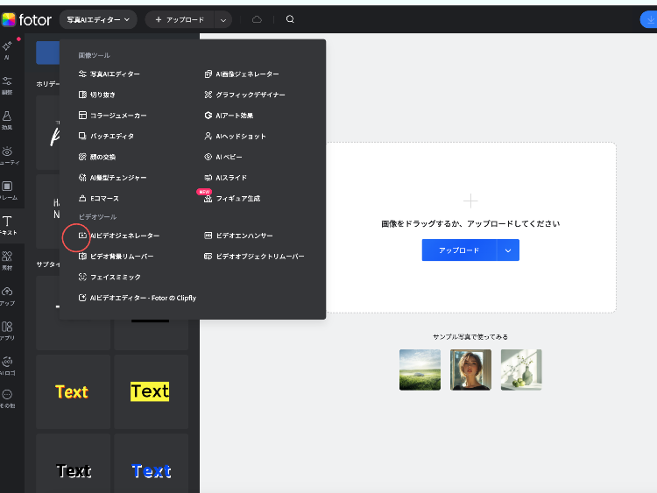The image size is (657, 493).
Task: Open the AI tools sidebar panel
Action: point(7,47)
